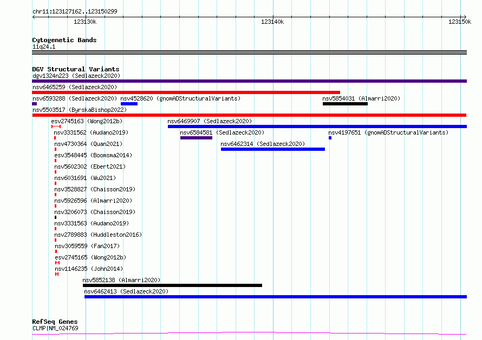The width and height of the screenshot is (482, 340).
Task: Click the Cytogenetic Bands track title
Action: point(64,40)
